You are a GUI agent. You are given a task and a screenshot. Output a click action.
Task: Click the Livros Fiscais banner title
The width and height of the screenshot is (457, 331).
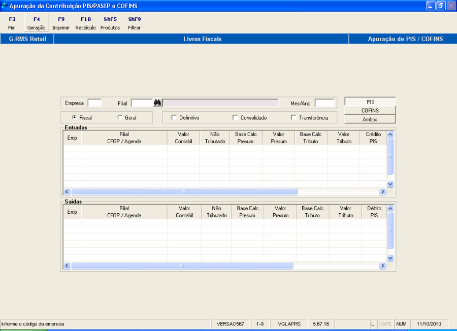click(202, 39)
